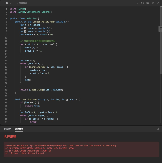Click the console panel layout icon
This screenshot has height=163, width=162.
click(x=158, y=129)
